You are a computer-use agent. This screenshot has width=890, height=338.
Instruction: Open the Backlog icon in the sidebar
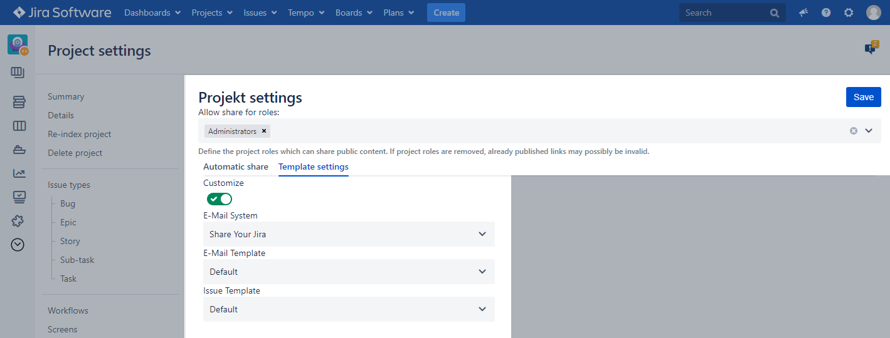pyautogui.click(x=19, y=101)
